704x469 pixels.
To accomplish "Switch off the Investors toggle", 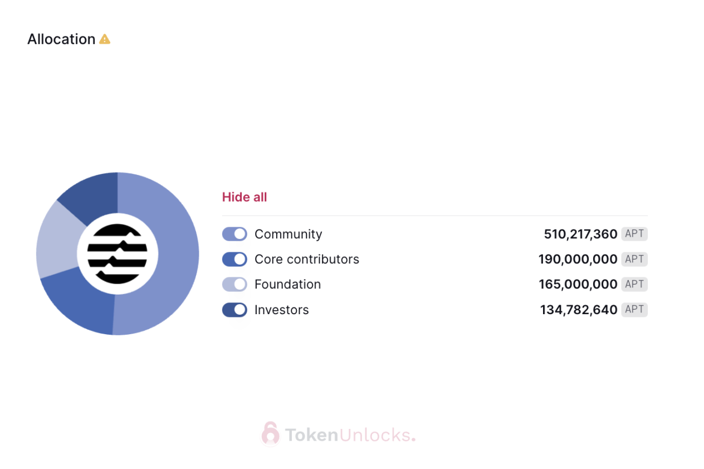I will (234, 310).
